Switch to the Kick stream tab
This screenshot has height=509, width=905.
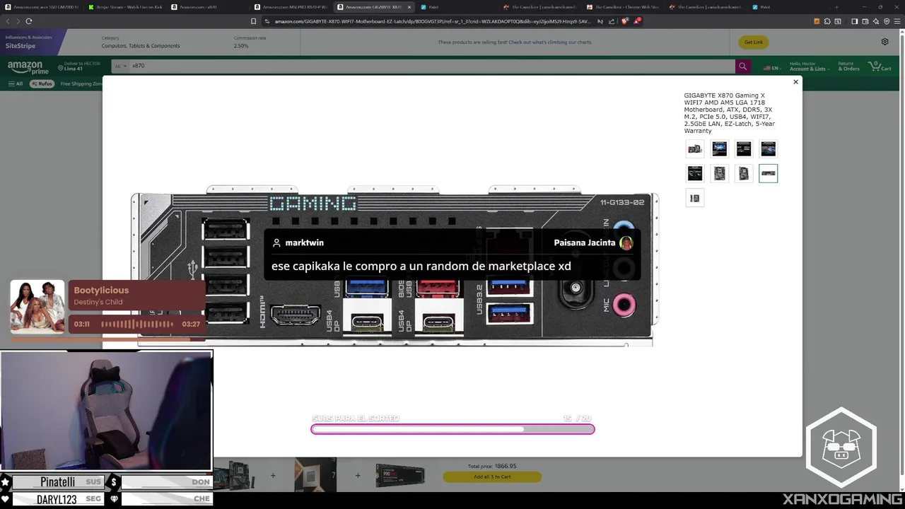tap(125, 7)
